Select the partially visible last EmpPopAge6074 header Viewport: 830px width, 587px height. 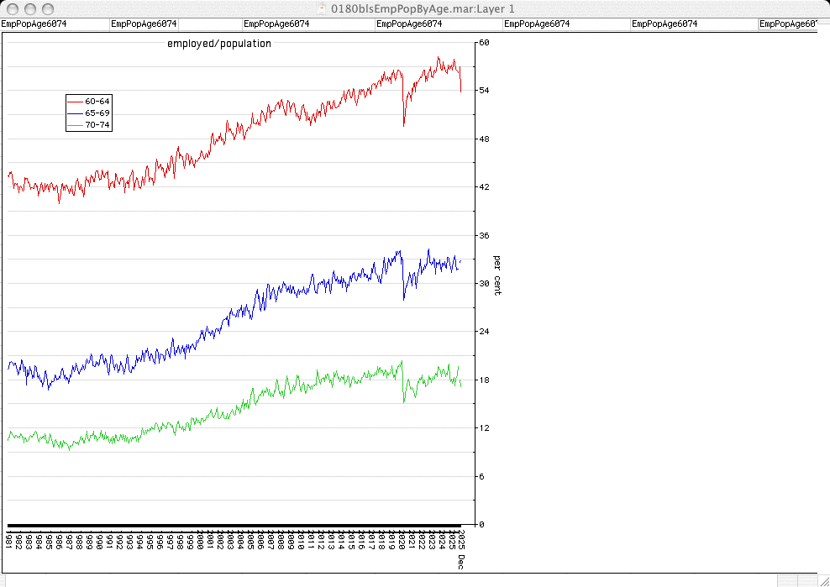click(x=787, y=24)
